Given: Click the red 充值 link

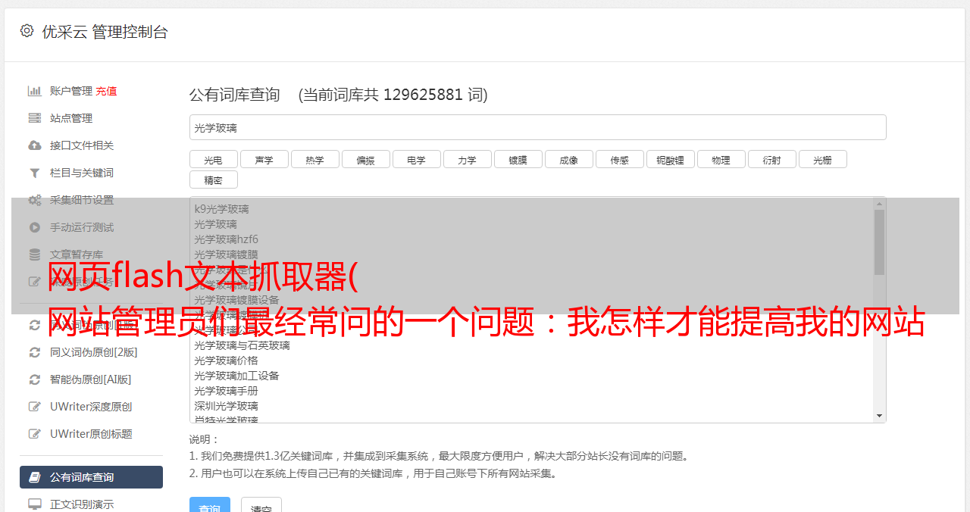Looking at the screenshot, I should point(106,91).
